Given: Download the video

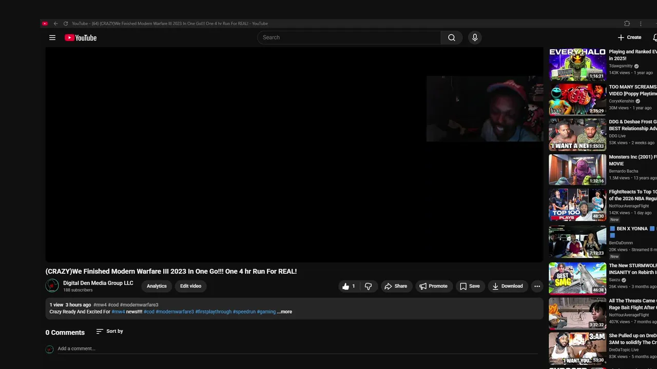Looking at the screenshot, I should 507,286.
